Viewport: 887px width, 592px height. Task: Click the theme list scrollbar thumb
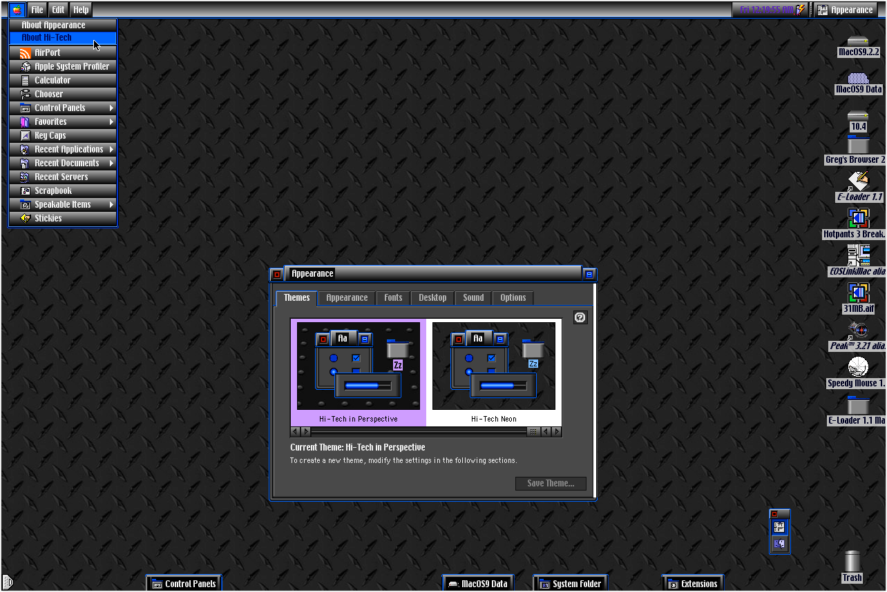[x=533, y=431]
